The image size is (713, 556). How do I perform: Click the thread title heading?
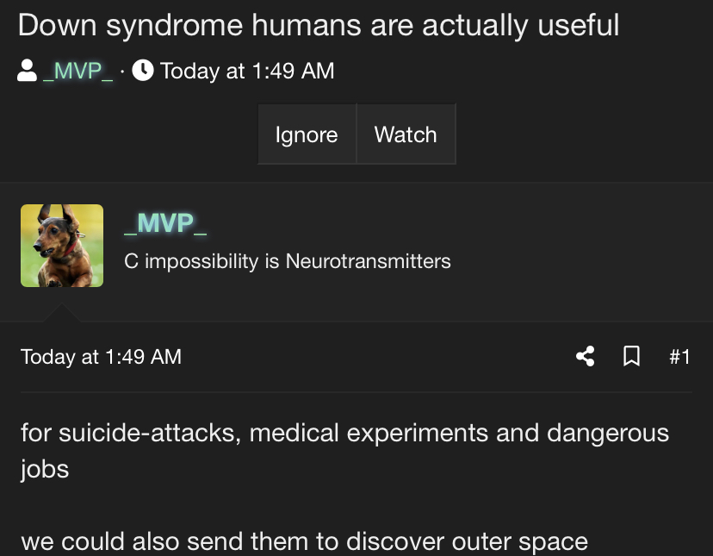pos(319,25)
